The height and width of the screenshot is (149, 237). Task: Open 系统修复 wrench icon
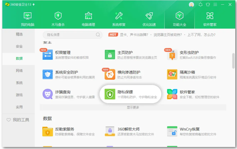point(119,16)
